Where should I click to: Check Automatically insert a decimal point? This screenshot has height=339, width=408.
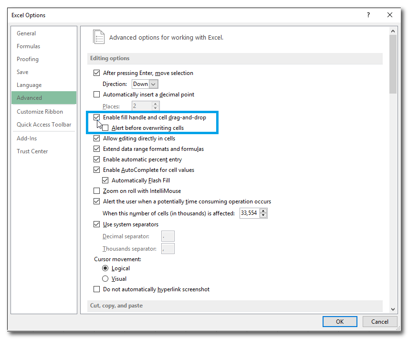(97, 95)
